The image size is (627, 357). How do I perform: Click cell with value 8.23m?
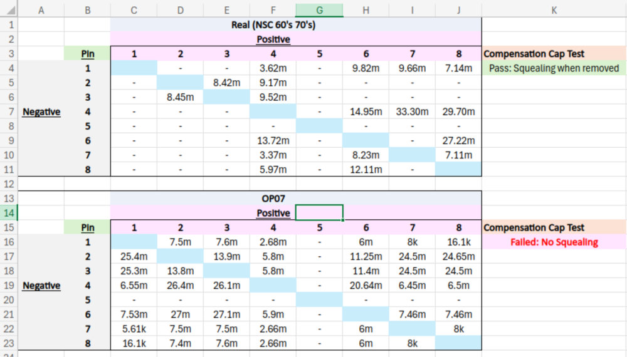point(366,155)
